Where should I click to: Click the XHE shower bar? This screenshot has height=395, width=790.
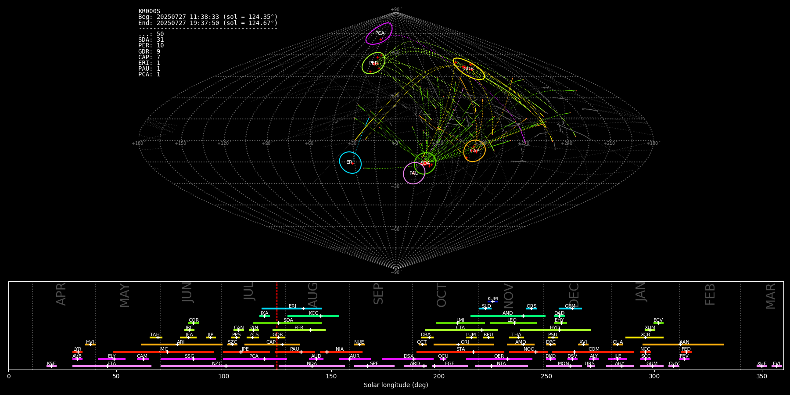click(762, 366)
